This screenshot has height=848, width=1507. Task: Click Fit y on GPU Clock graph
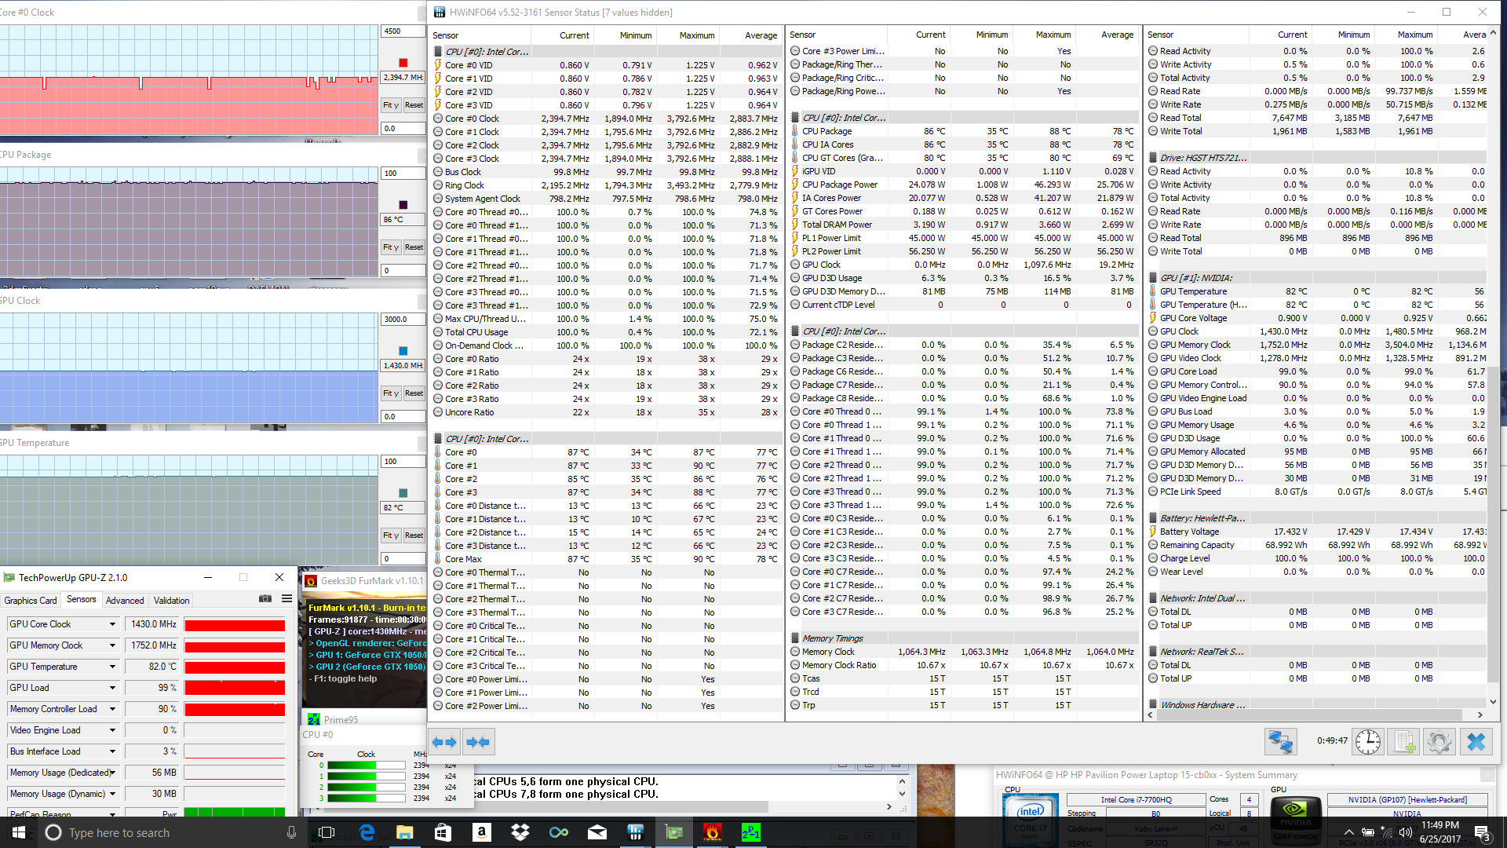point(390,393)
